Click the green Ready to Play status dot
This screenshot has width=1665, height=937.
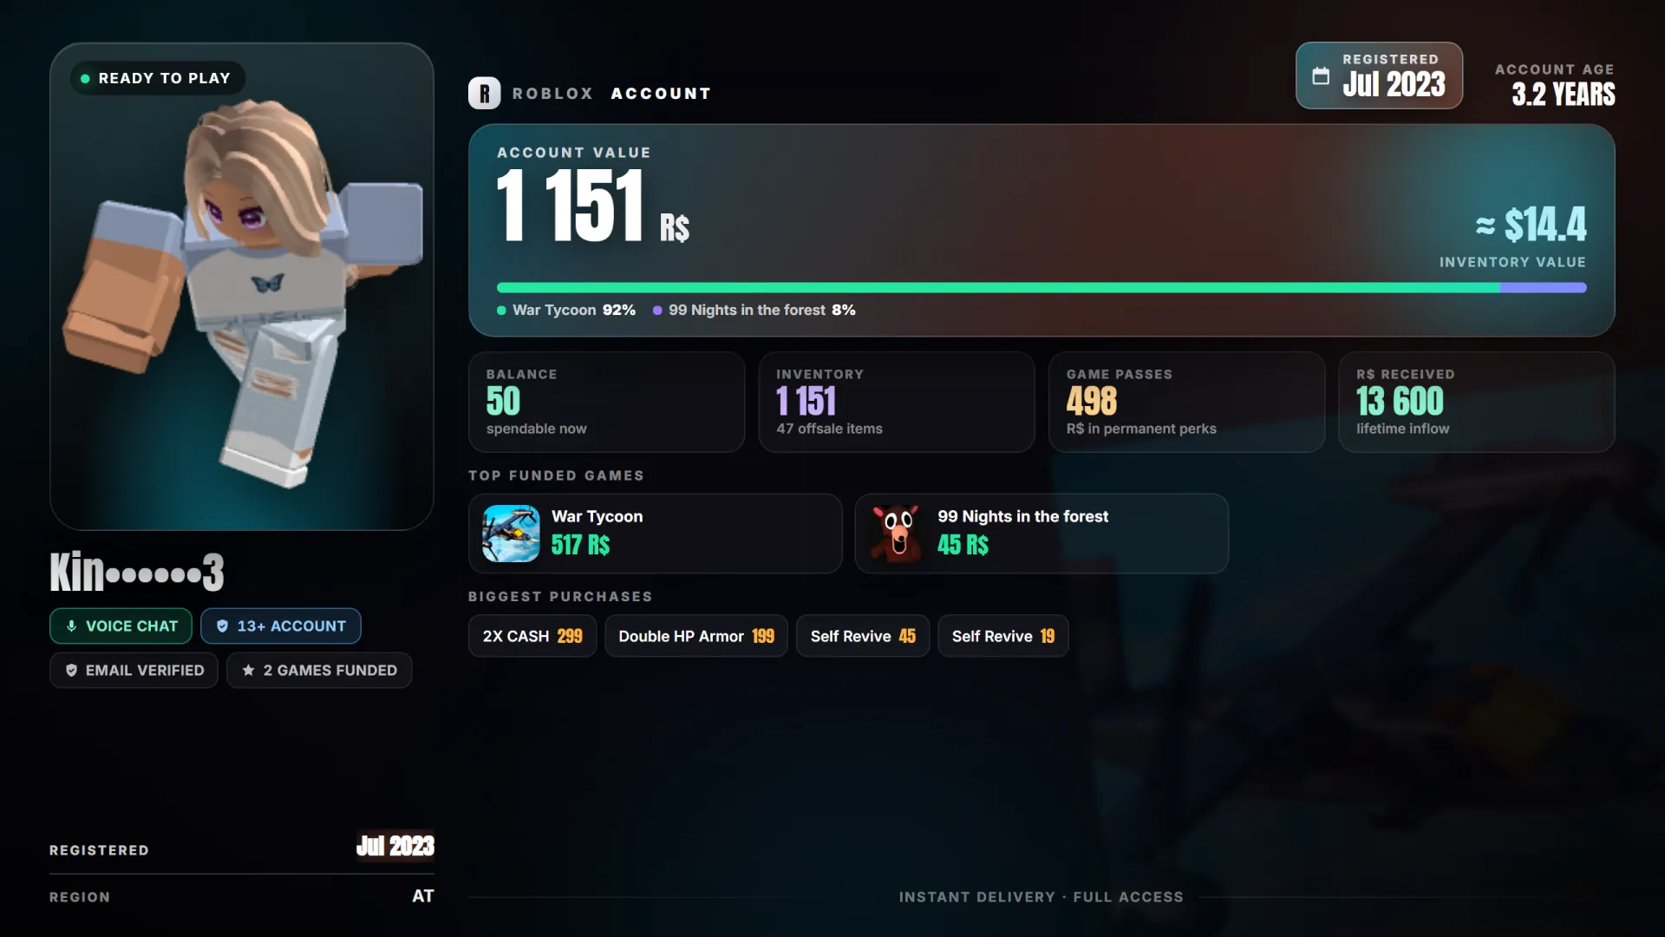[x=85, y=78]
